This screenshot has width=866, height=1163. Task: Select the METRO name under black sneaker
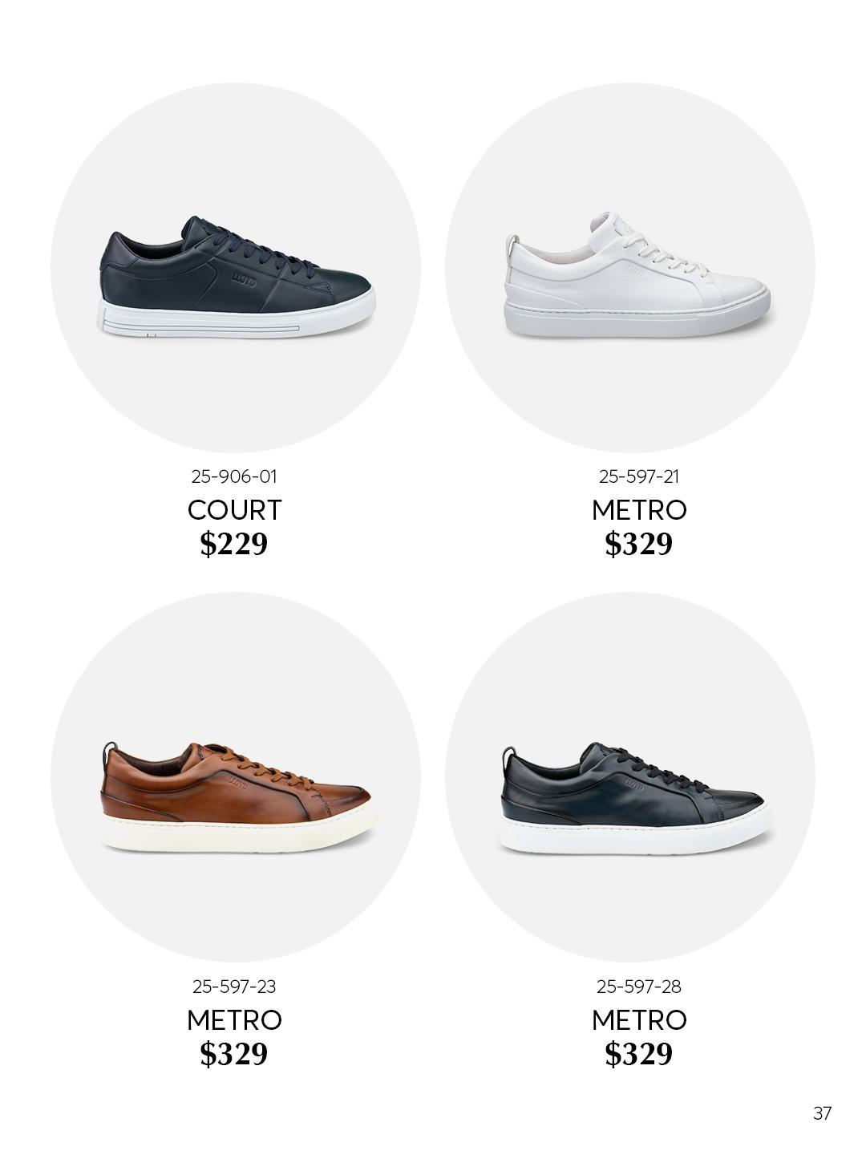pos(639,1020)
